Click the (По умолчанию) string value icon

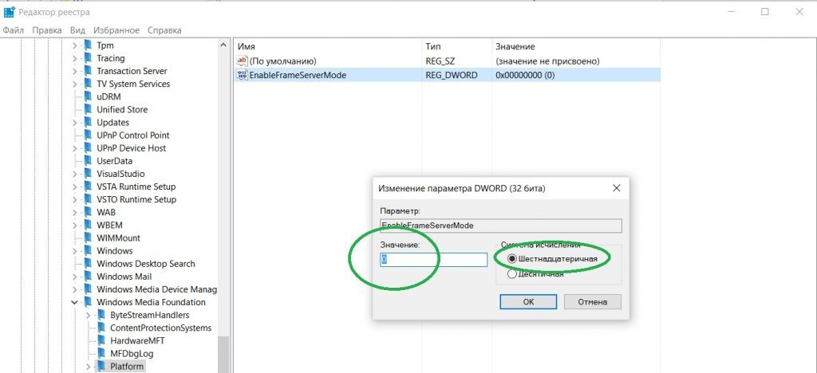click(243, 61)
